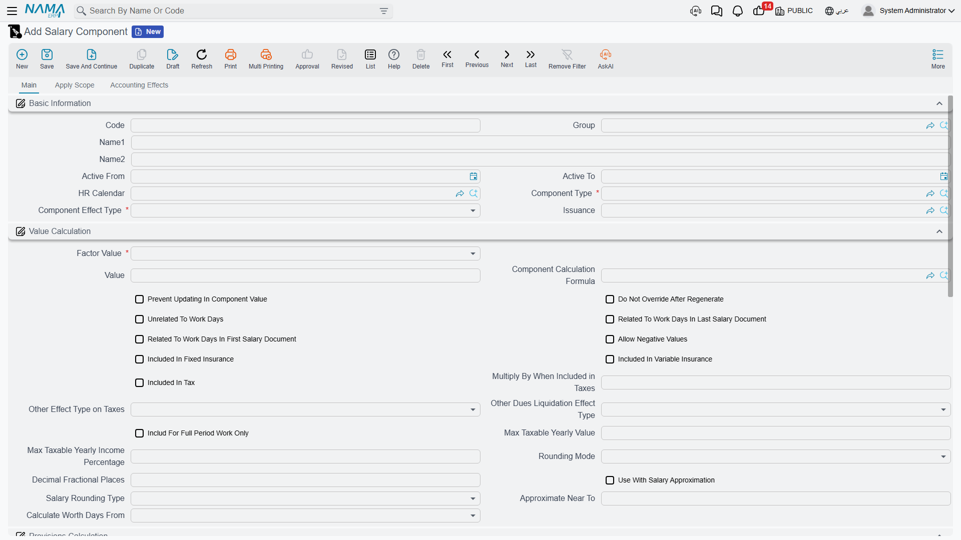Check Unrelated To Work Days

click(140, 319)
